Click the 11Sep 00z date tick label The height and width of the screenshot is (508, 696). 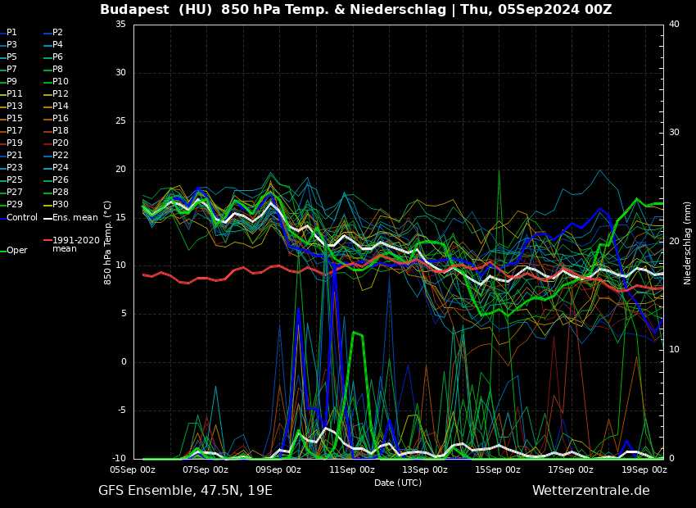click(352, 470)
